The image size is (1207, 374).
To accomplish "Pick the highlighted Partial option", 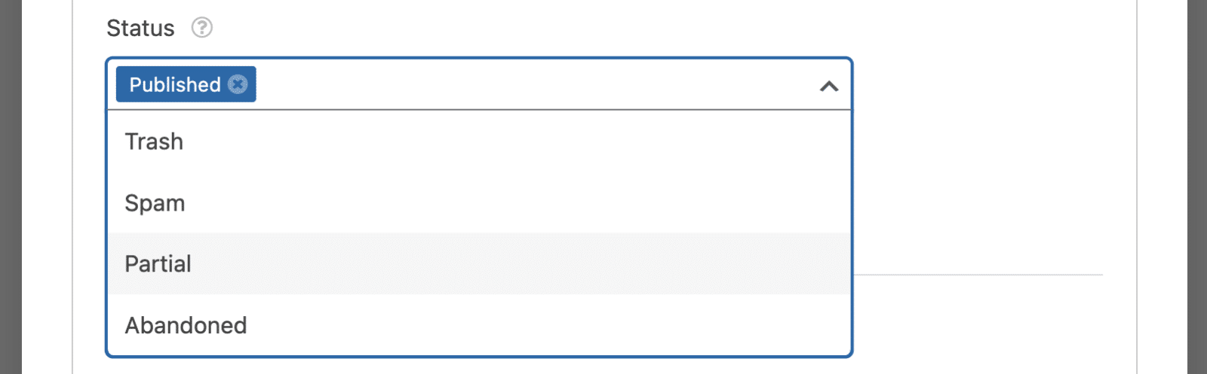I will pyautogui.click(x=479, y=264).
